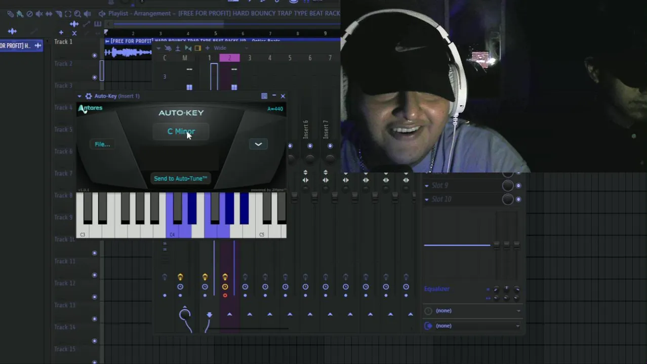Select mixer Insert 3 track header
647x364 pixels.
[x=250, y=58]
